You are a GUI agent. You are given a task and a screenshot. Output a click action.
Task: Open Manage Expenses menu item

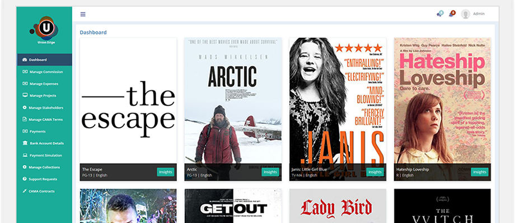coord(44,84)
